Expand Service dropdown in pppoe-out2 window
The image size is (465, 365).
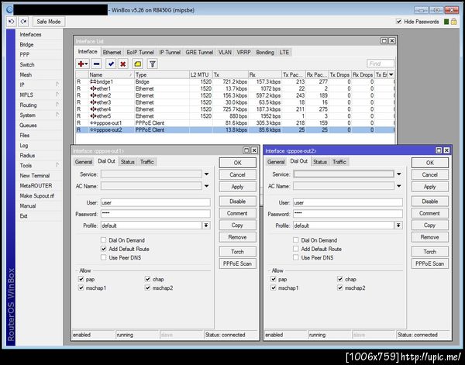399,174
